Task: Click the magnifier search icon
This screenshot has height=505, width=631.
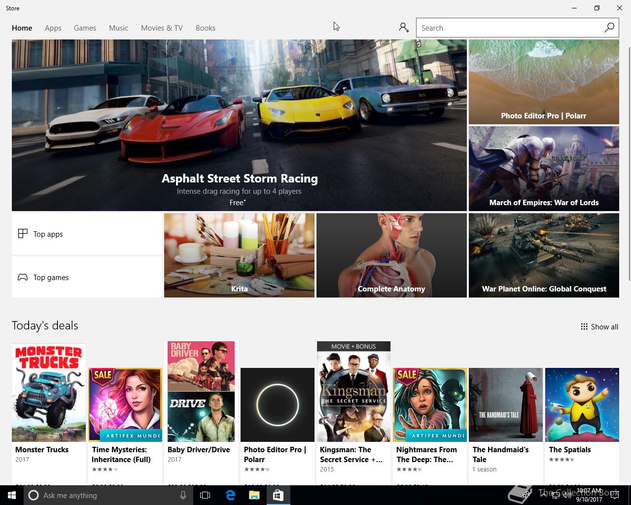Action: pyautogui.click(x=609, y=28)
